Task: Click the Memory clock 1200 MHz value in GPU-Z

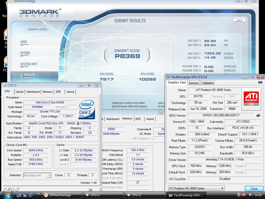Action: [x=225, y=166]
